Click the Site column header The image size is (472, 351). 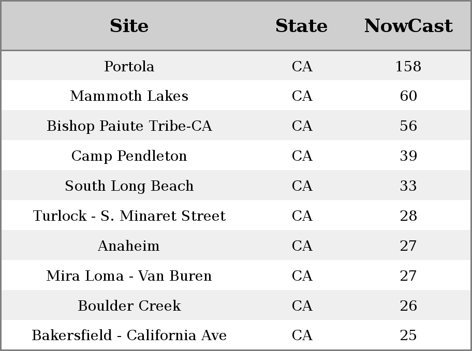[129, 26]
